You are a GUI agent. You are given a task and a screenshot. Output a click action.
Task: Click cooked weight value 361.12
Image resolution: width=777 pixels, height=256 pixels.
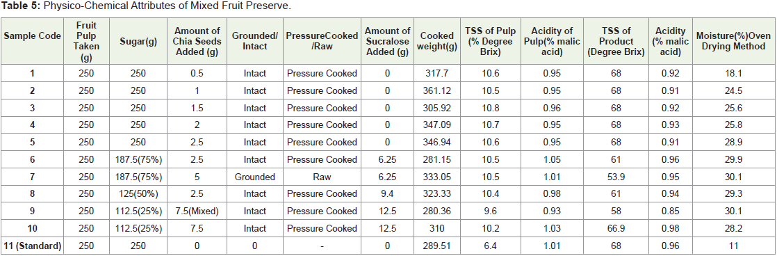[x=436, y=91]
